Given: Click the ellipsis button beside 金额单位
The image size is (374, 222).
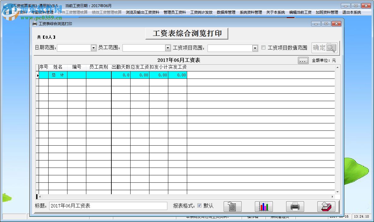Looking at the screenshot, I should click(x=303, y=61).
